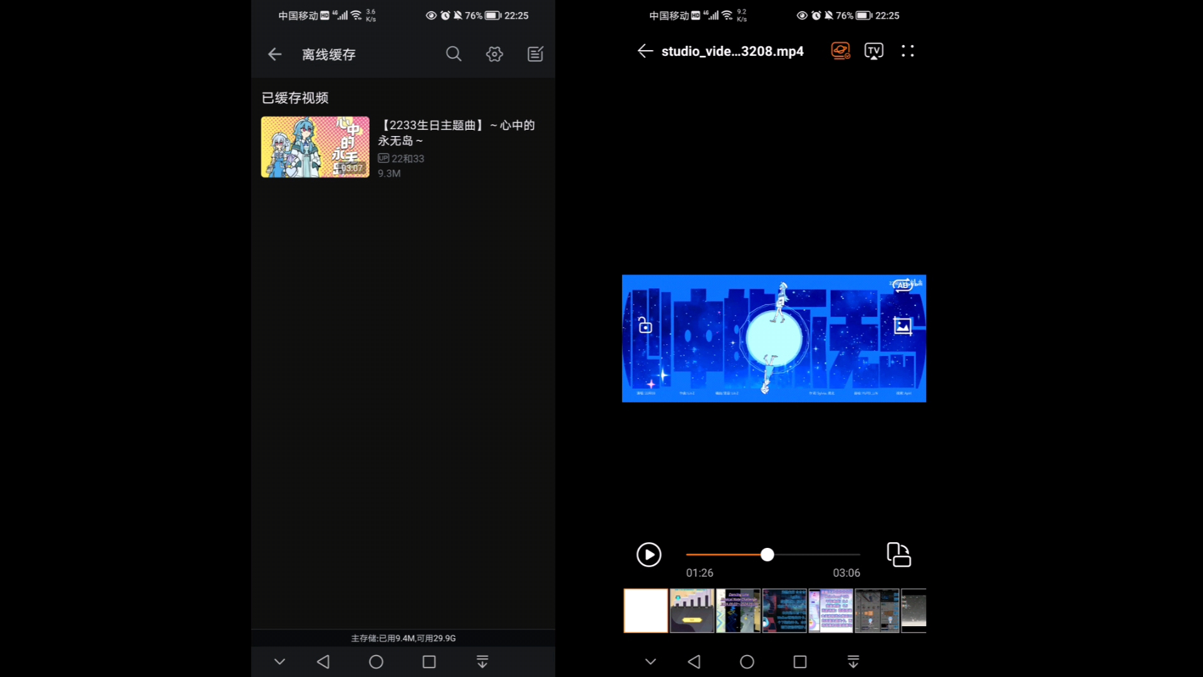1203x677 pixels.
Task: Open search in the offline cache screen
Action: click(454, 54)
